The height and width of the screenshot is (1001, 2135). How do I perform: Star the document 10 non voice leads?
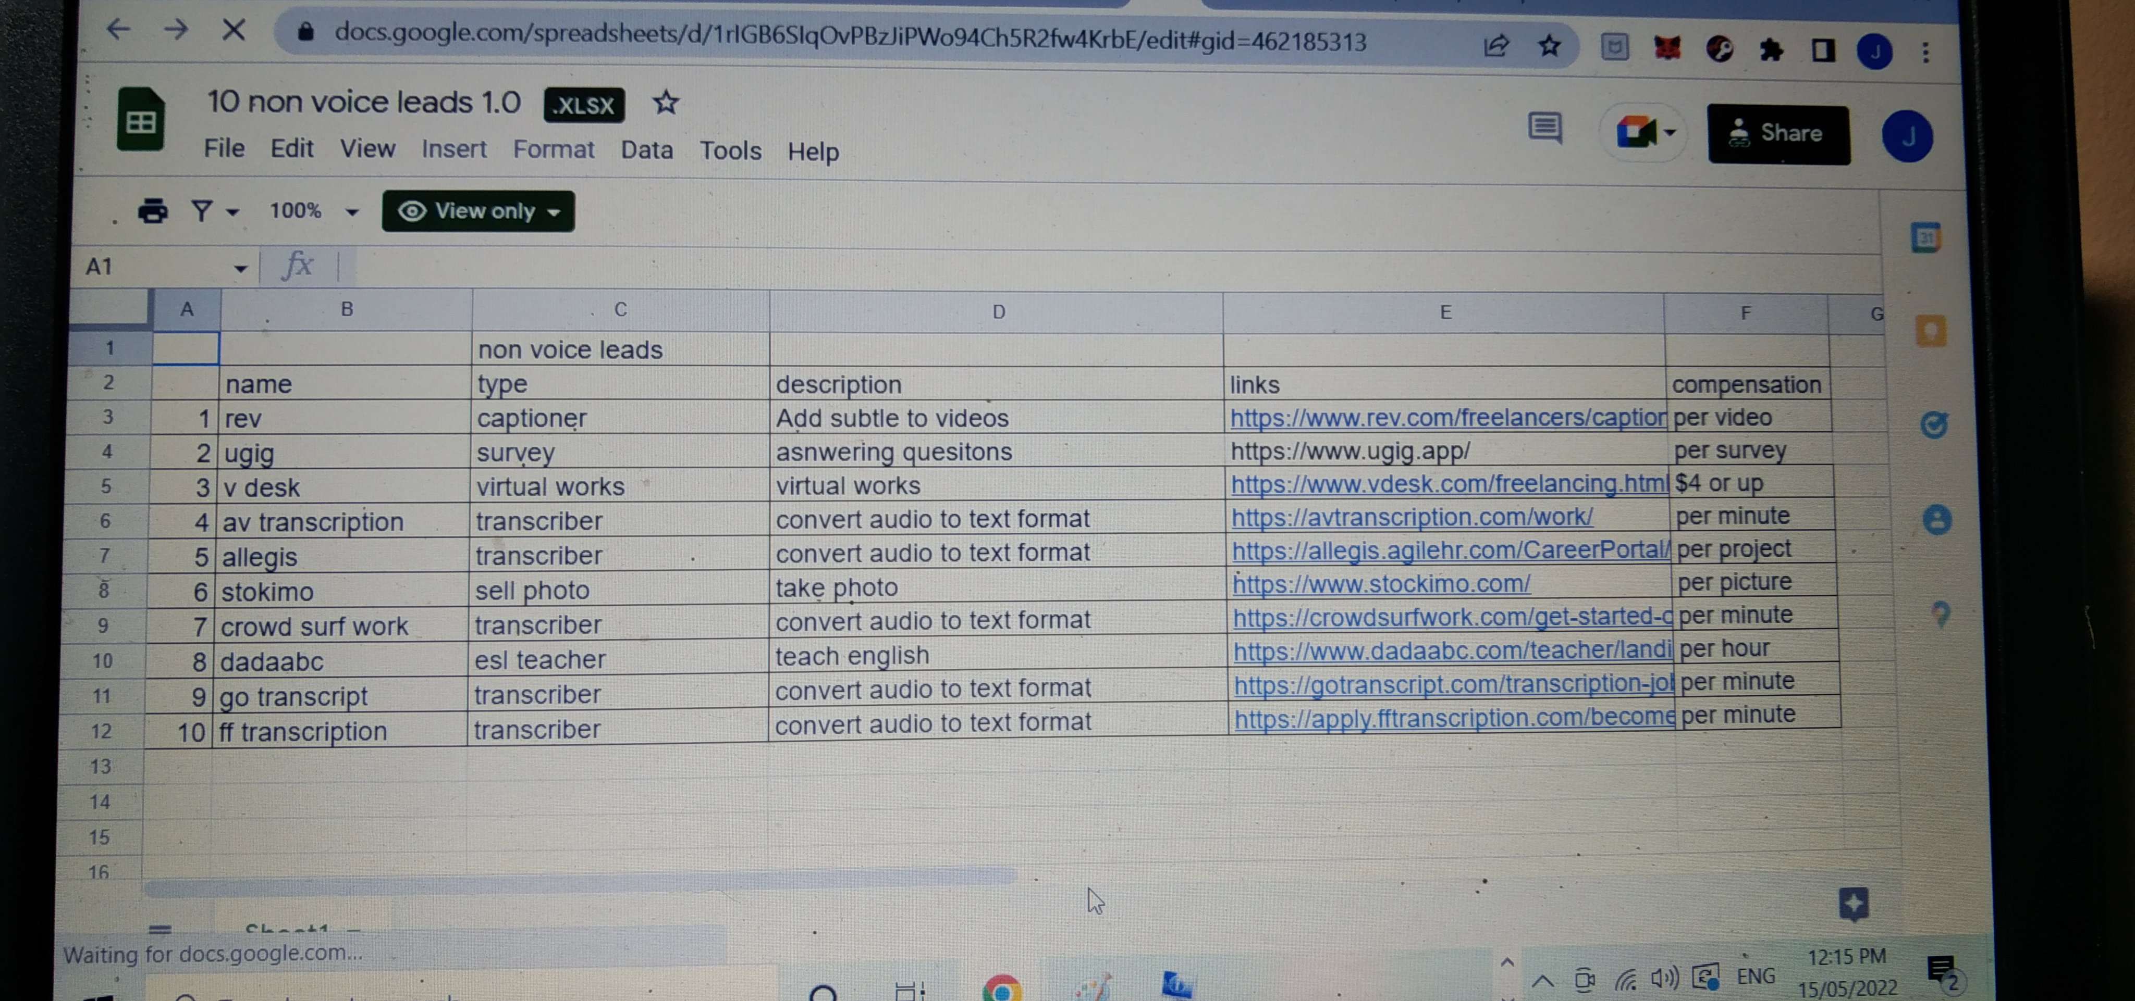666,104
